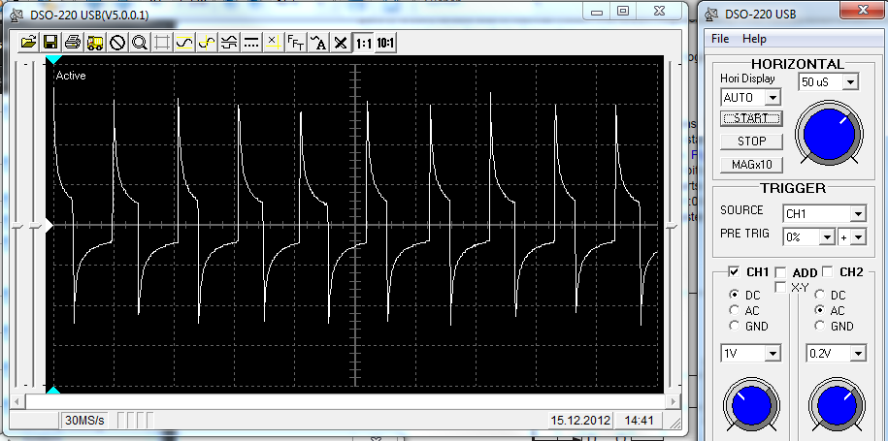This screenshot has height=441, width=888.
Task: Select CH2 AC coupling
Action: pos(819,310)
